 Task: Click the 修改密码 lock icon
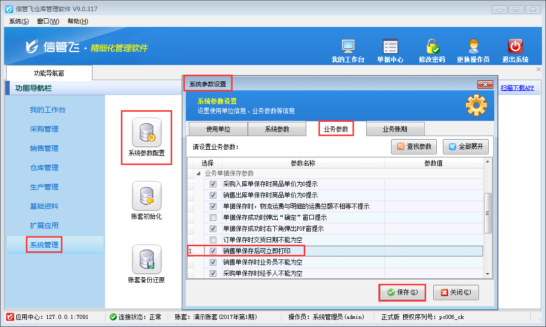[432, 47]
